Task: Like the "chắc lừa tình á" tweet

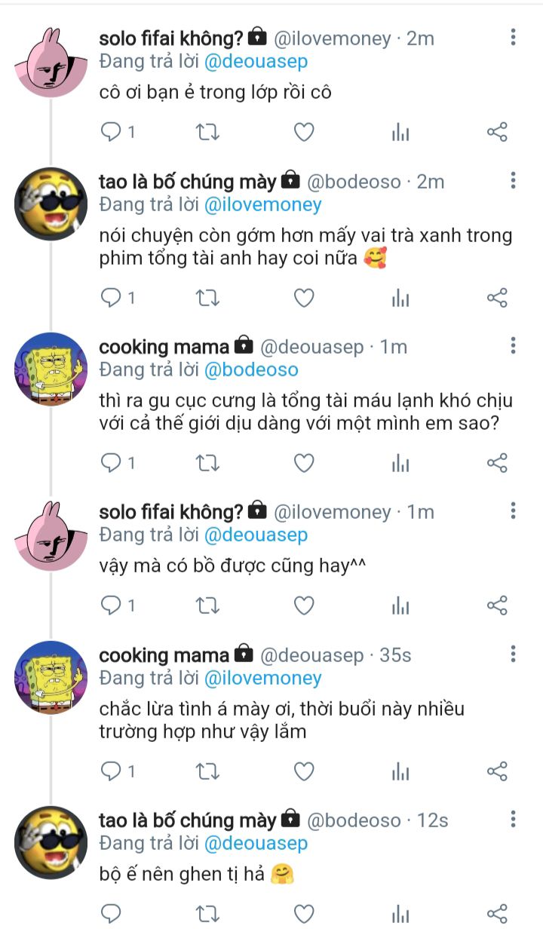Action: (x=303, y=771)
